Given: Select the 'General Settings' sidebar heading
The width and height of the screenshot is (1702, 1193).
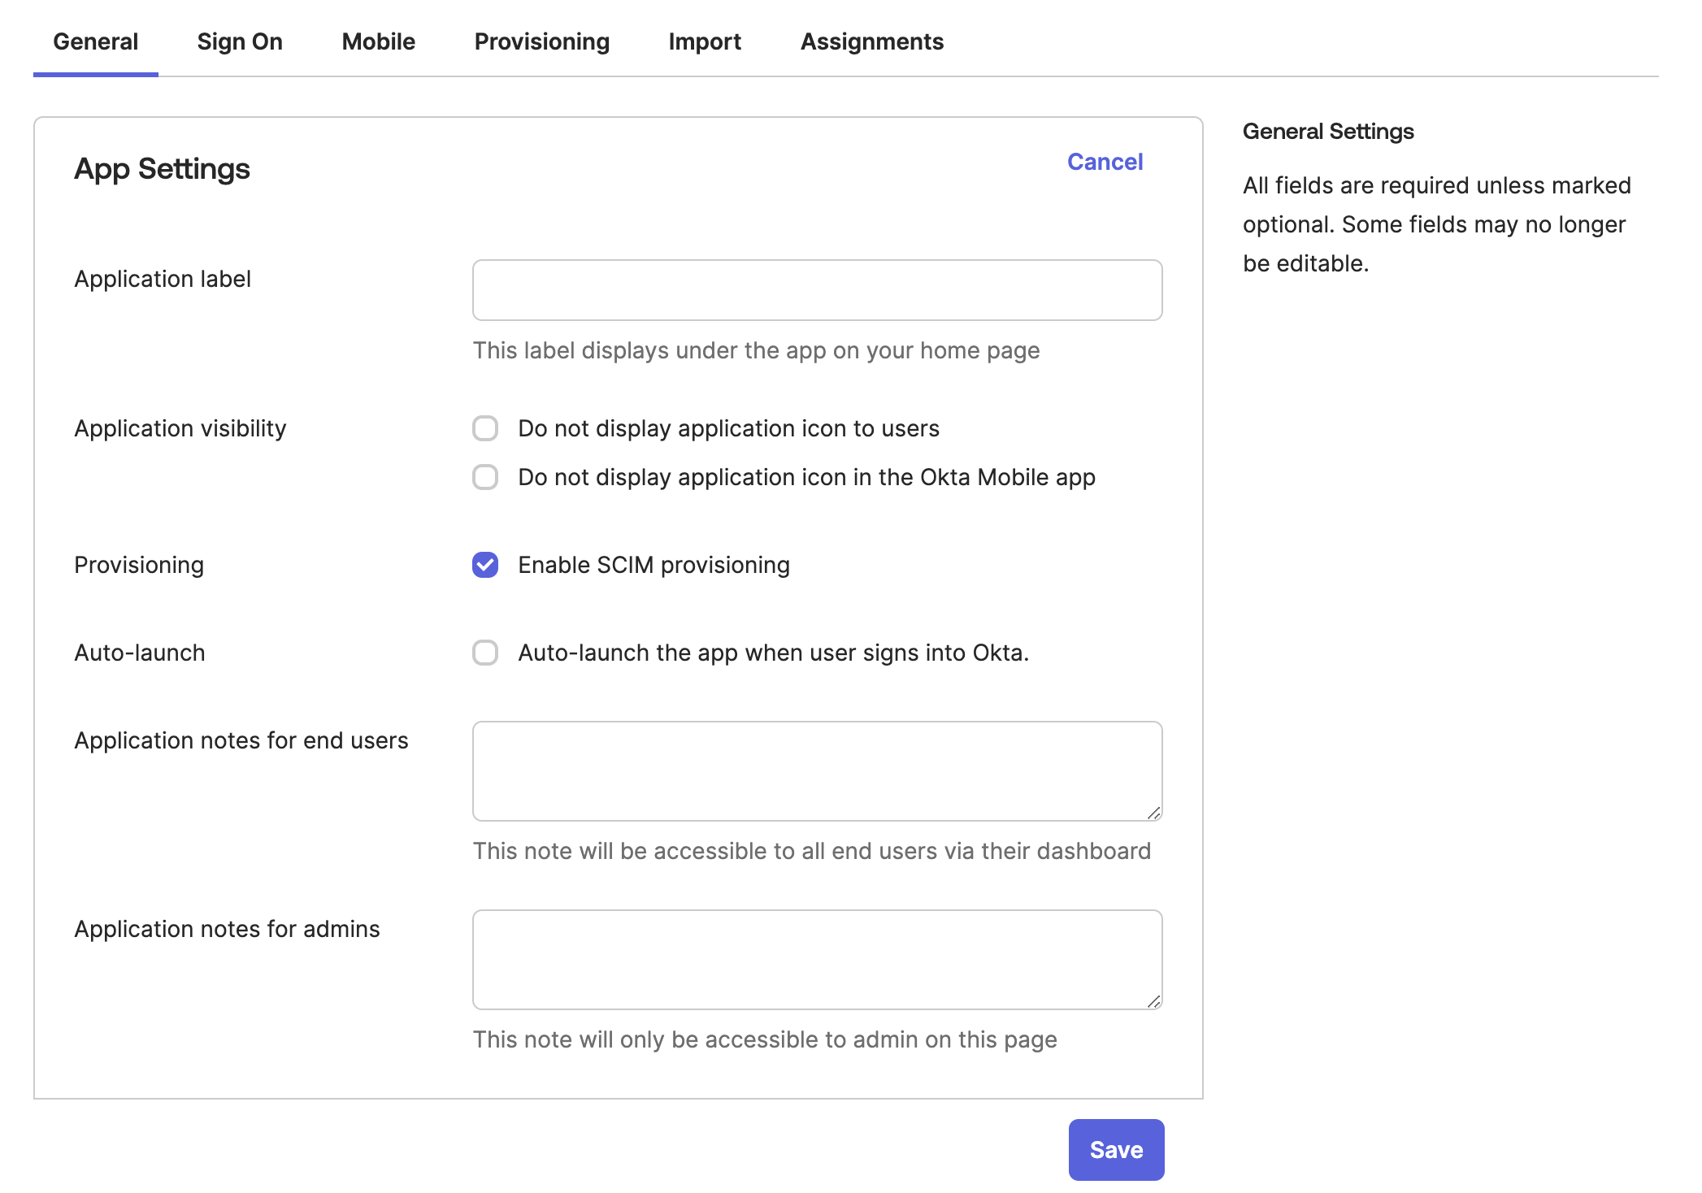Looking at the screenshot, I should (x=1328, y=132).
